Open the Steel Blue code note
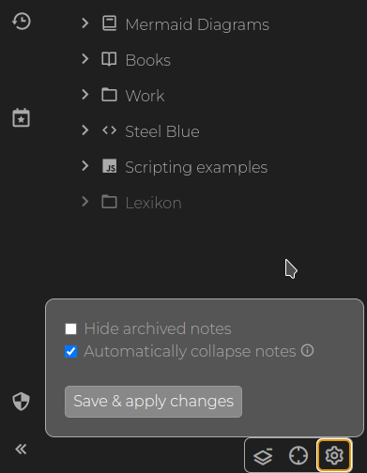 click(162, 131)
